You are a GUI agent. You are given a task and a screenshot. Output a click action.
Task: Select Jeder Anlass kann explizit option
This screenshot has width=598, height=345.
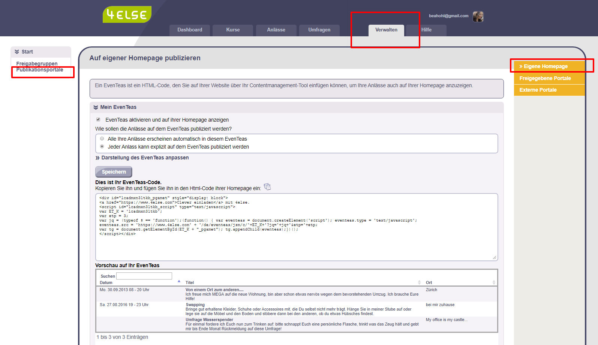tap(102, 146)
